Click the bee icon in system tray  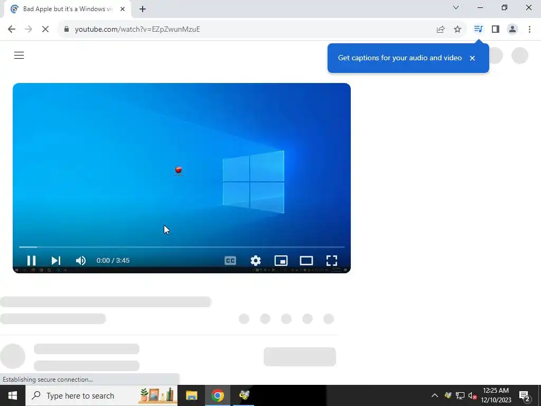[x=448, y=395]
